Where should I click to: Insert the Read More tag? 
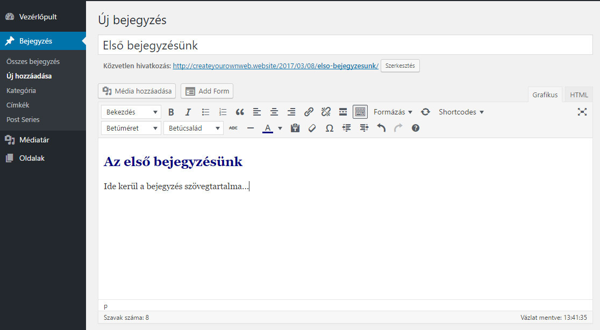(x=343, y=112)
